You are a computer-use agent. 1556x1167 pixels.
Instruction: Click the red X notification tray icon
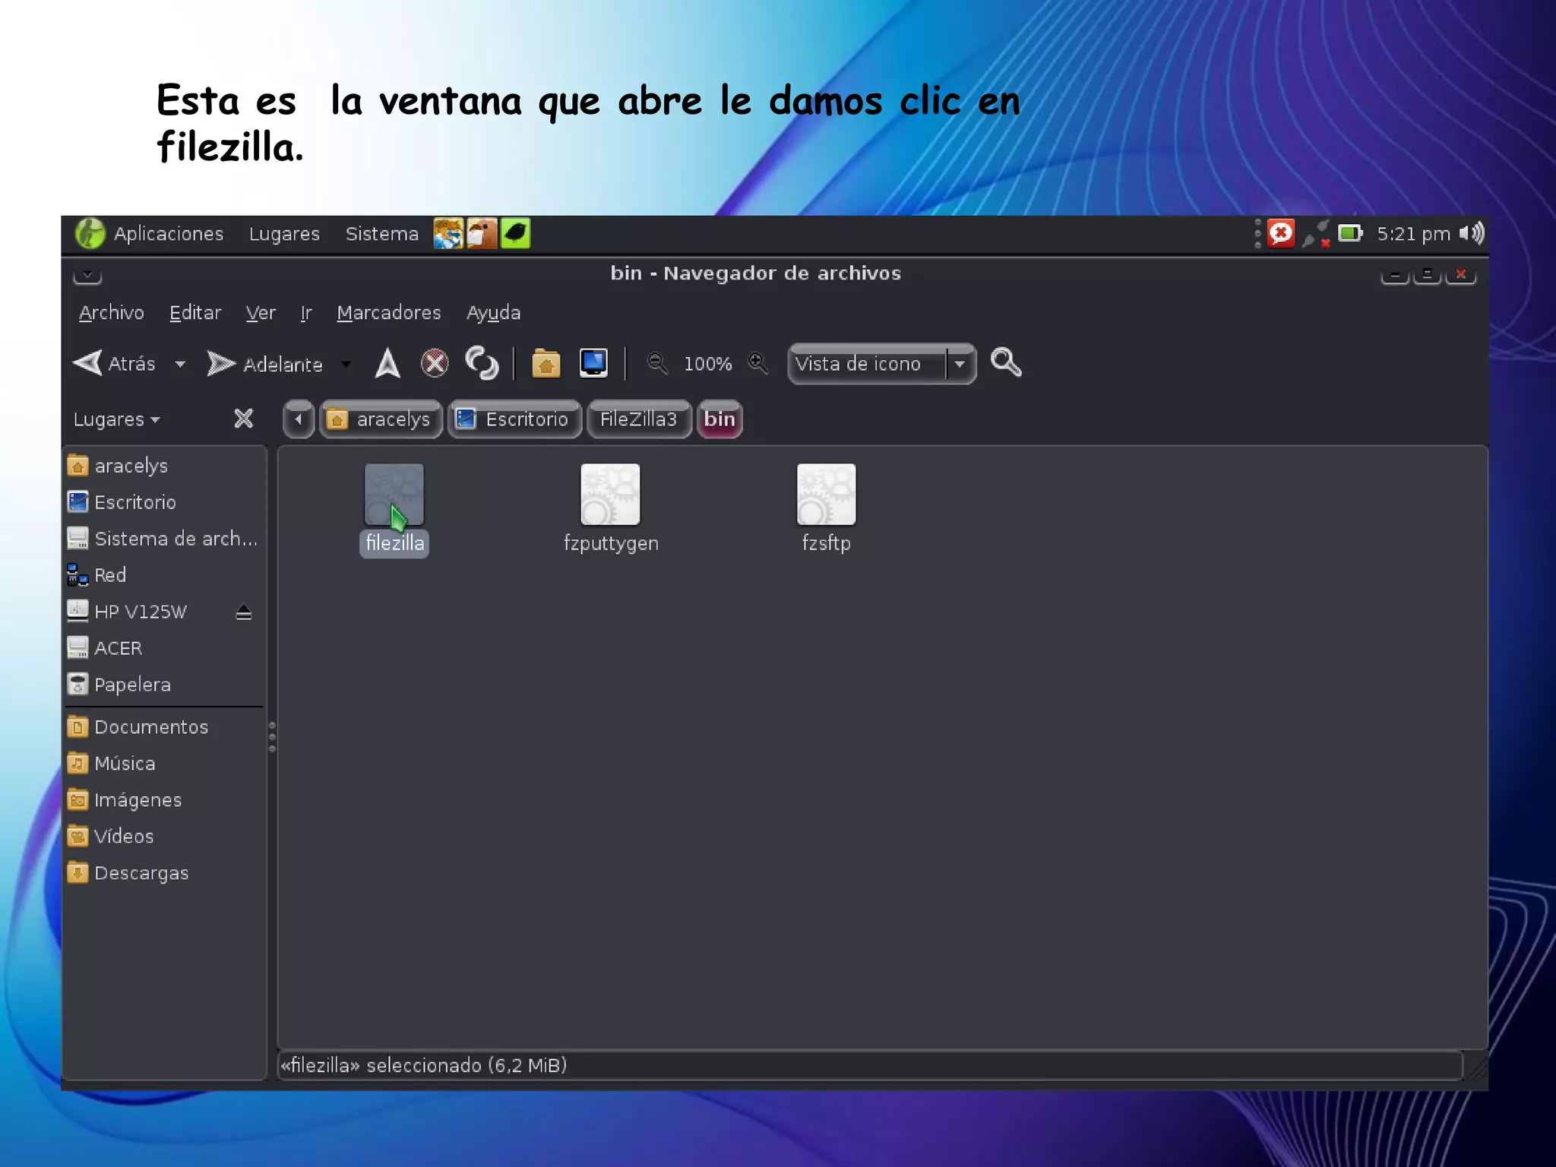click(1281, 233)
